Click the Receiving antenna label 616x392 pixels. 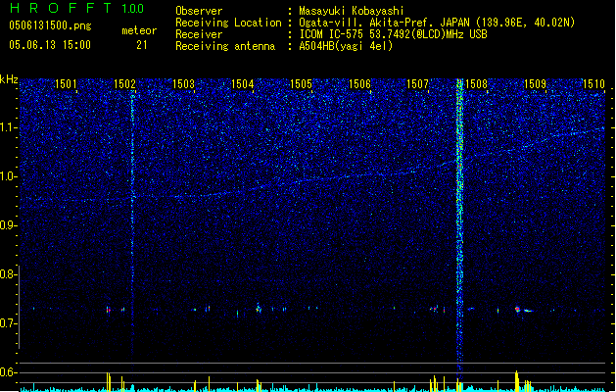point(225,46)
